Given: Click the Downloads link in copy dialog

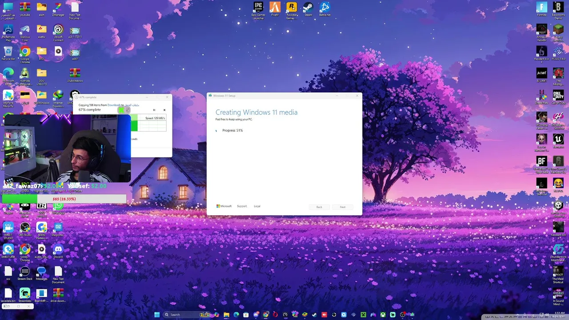Looking at the screenshot, I should [x=114, y=105].
